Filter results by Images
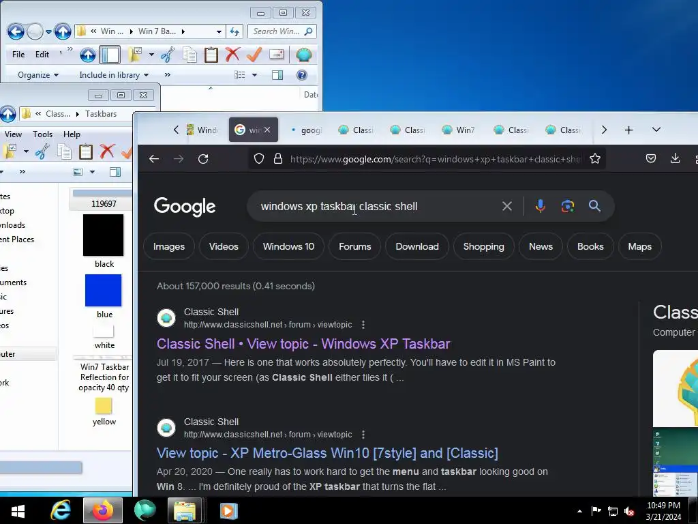Viewport: 698px width, 524px height. 169,246
